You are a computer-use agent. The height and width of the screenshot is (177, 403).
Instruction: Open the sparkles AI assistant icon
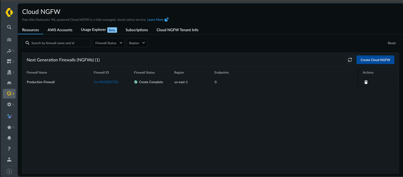pos(9,117)
